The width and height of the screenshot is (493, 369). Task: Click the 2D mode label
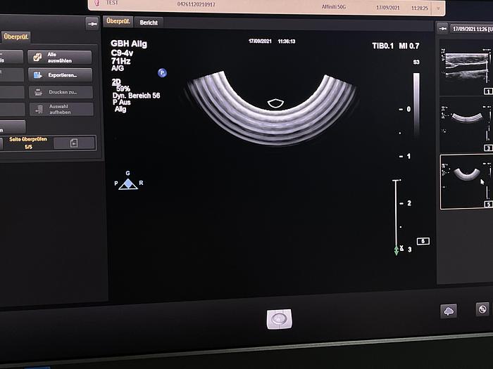click(x=116, y=82)
